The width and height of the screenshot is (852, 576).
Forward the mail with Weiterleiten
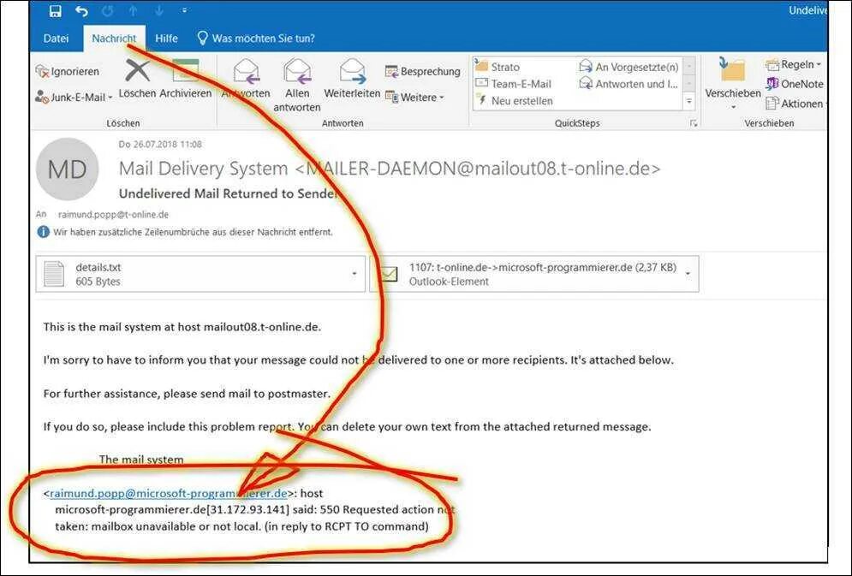point(352,80)
